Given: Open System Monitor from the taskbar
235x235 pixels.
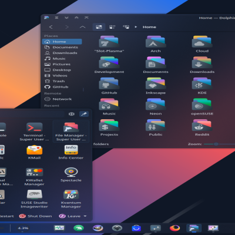Looking at the screenshot, I should [x=59, y=228].
